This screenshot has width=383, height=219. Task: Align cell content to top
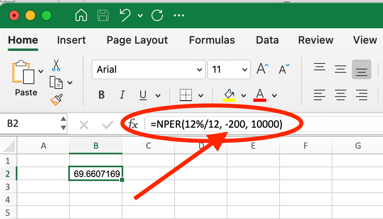point(320,67)
